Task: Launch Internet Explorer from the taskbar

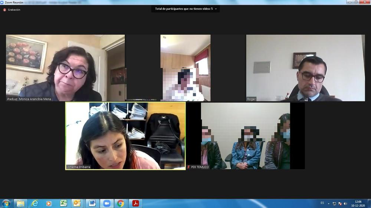Action: [x=35, y=203]
